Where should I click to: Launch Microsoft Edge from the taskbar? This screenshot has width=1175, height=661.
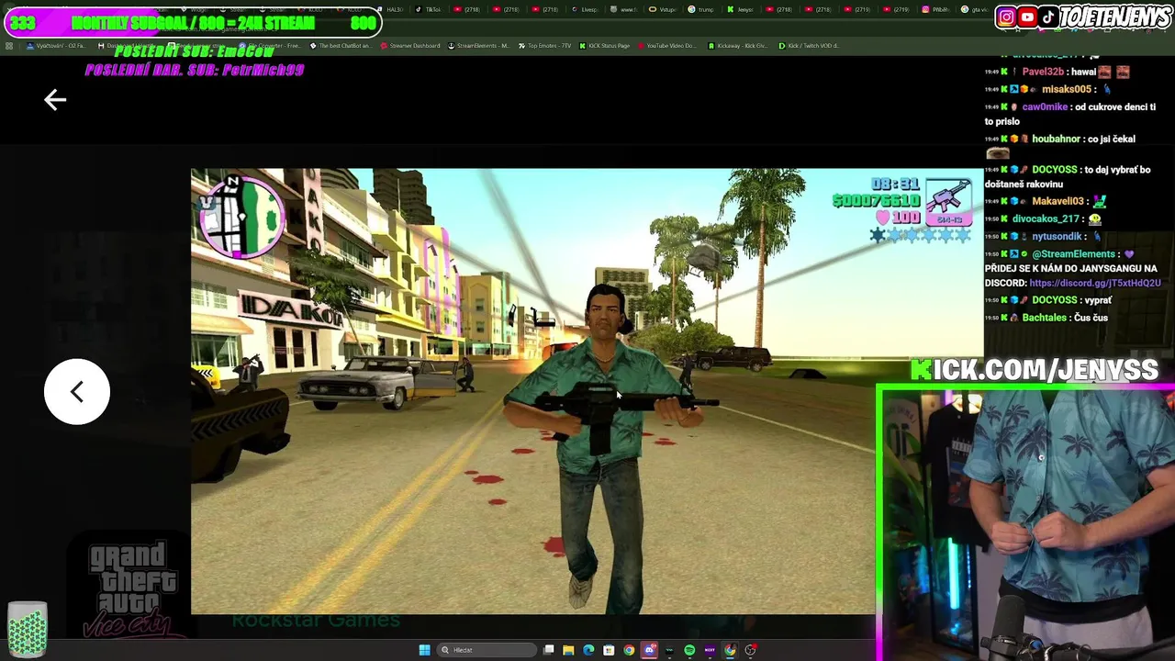588,650
